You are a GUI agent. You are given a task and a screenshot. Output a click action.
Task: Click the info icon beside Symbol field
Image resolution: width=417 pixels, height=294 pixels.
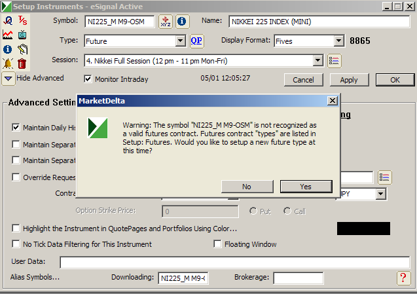point(182,22)
